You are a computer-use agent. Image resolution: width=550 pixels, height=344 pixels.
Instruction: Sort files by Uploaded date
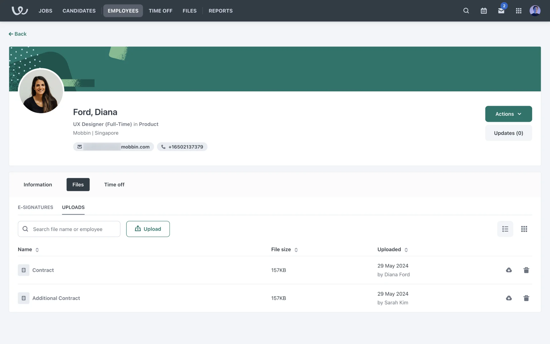tap(392, 249)
